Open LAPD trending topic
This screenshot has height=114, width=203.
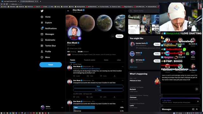tap(132, 105)
